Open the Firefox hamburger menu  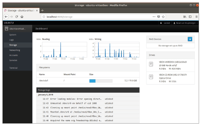pos(197,17)
